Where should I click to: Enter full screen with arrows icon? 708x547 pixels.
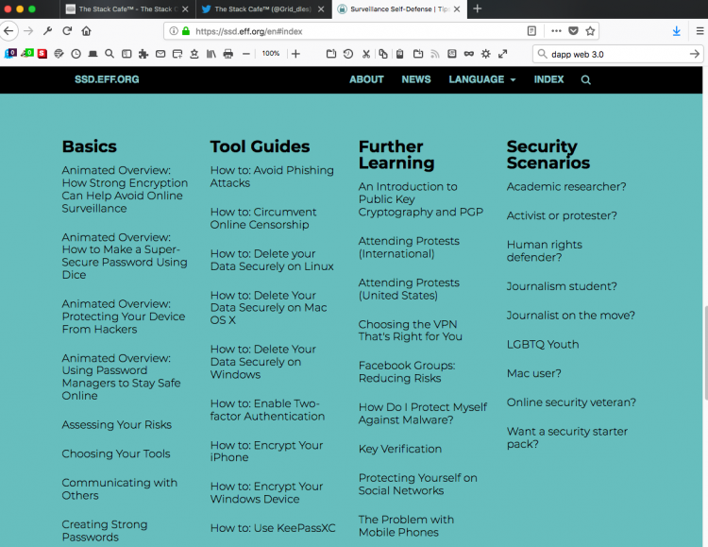(x=502, y=54)
